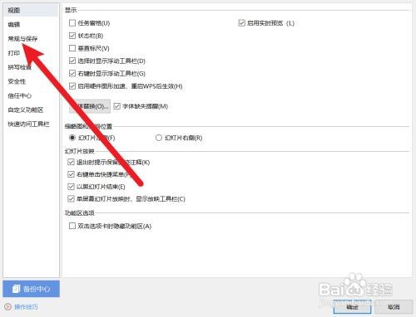Toggle 单屏幕幻灯片放映时显示放映工具栏(C) checkbox

(71, 199)
